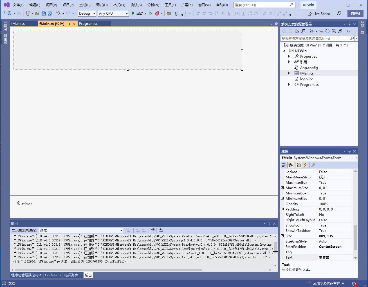
Task: Close the fMain.cs [设计] tab
Action: click(74, 24)
